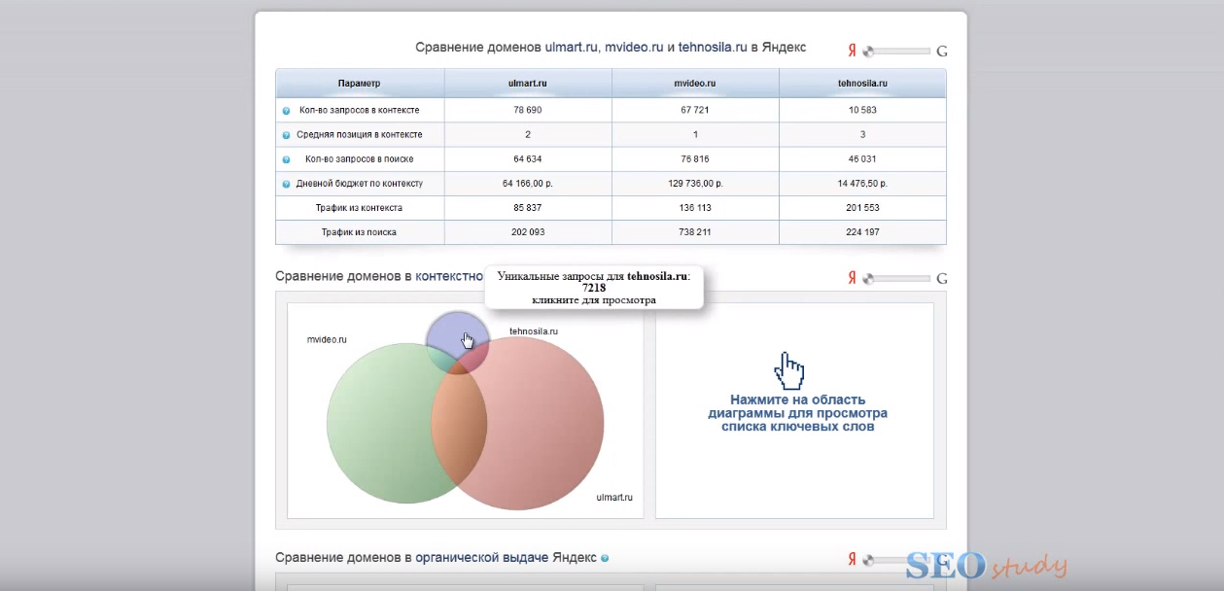Click the '201 553' traffic cell
The height and width of the screenshot is (591, 1224).
(862, 208)
